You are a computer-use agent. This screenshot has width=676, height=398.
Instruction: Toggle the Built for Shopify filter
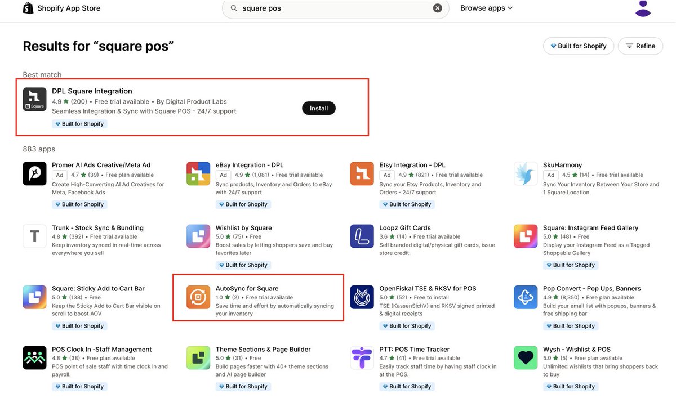578,46
